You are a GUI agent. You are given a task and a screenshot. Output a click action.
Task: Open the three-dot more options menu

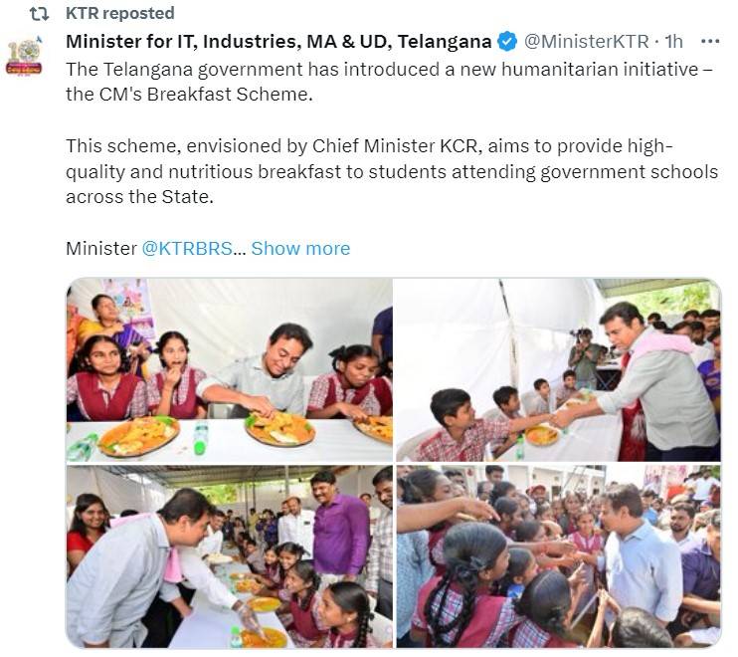[710, 42]
